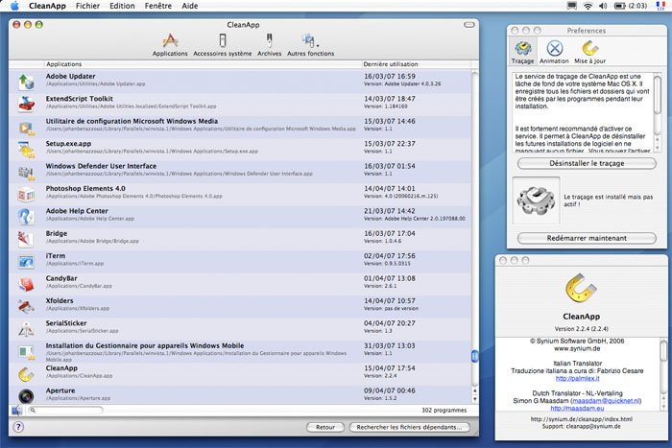Click the French flag input menu
Viewport: 672px width, 448px height.
(x=660, y=6)
